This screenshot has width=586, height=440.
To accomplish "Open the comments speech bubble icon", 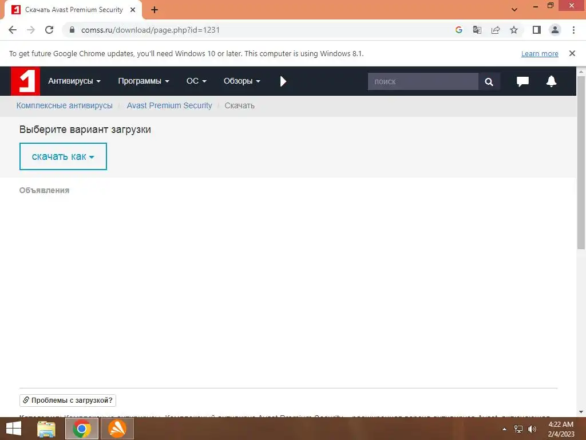I will (522, 81).
